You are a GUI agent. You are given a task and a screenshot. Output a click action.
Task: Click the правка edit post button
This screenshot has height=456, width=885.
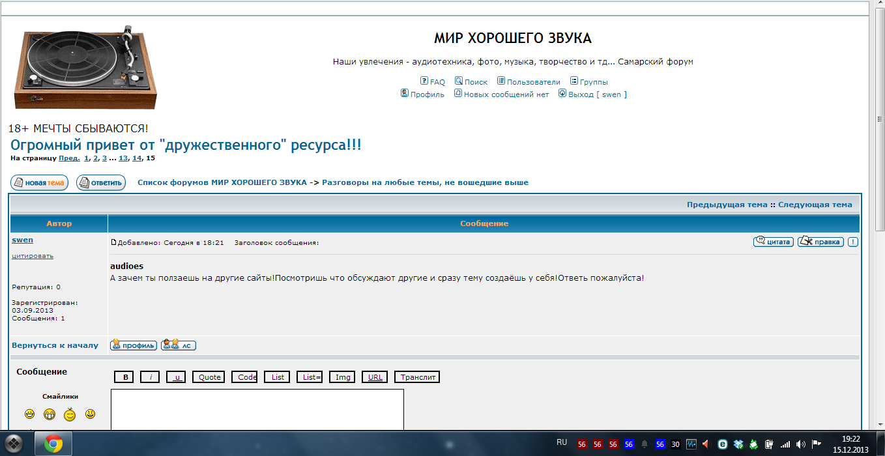(820, 242)
